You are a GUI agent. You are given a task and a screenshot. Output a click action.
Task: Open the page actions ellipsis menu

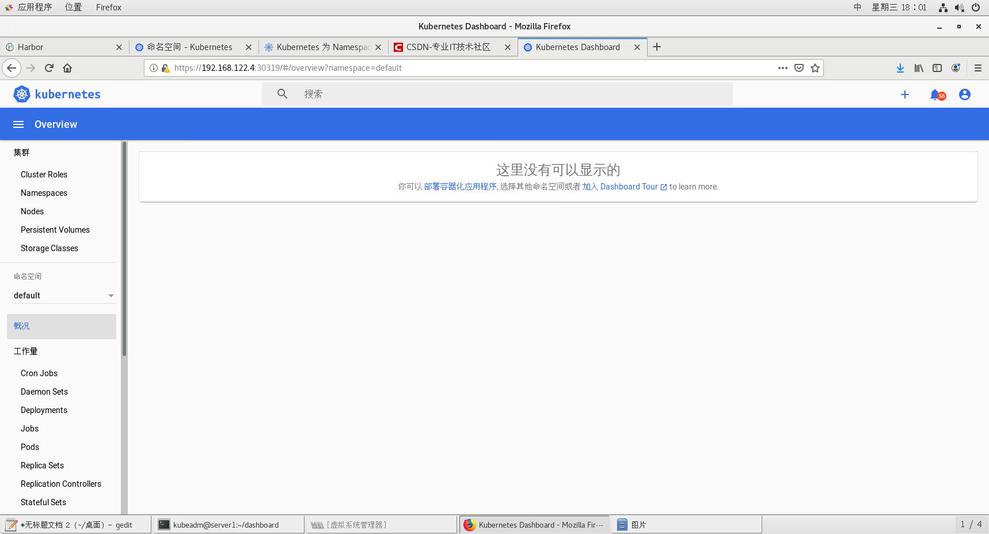click(782, 67)
